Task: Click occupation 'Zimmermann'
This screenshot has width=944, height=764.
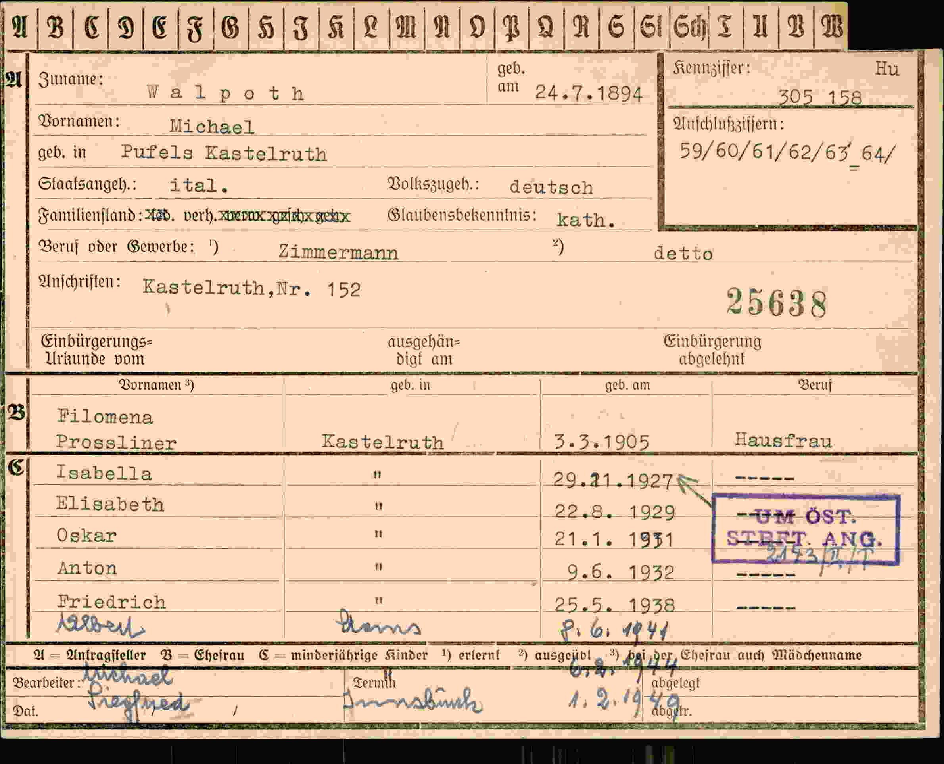Action: [338, 252]
